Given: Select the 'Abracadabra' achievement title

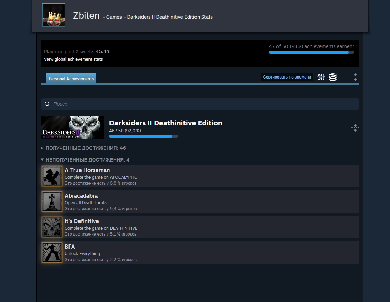Looking at the screenshot, I should [81, 196].
